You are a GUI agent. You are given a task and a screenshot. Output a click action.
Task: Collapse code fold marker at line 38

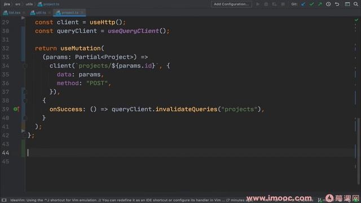[x=25, y=100]
